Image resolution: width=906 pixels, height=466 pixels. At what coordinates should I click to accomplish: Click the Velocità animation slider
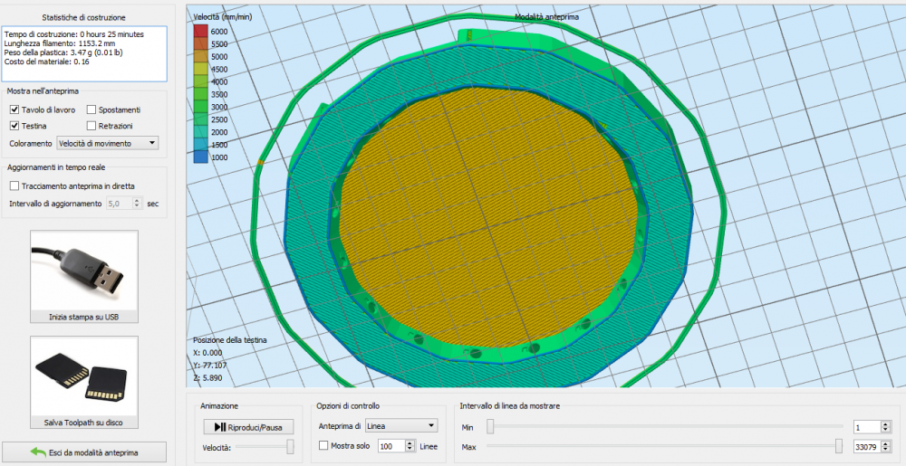[x=290, y=446]
